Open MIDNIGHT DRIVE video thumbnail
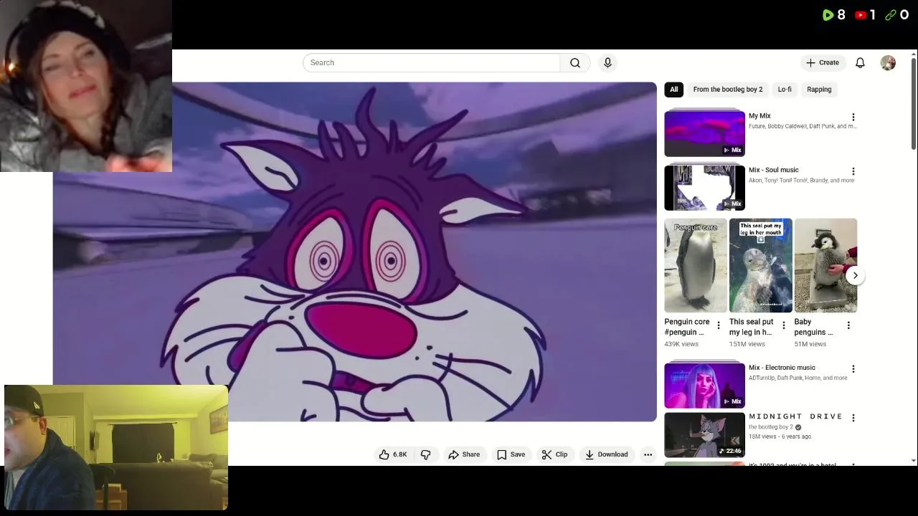Screen dimensions: 918x516 [x=704, y=435]
